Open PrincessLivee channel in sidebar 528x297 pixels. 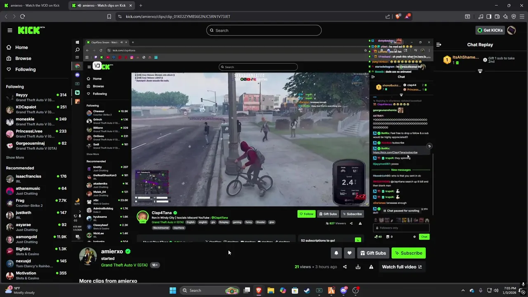36,133
